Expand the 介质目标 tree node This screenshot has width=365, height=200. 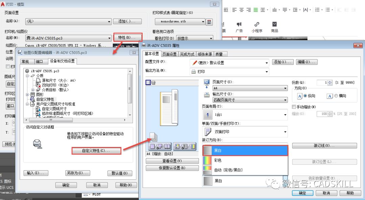point(33,90)
